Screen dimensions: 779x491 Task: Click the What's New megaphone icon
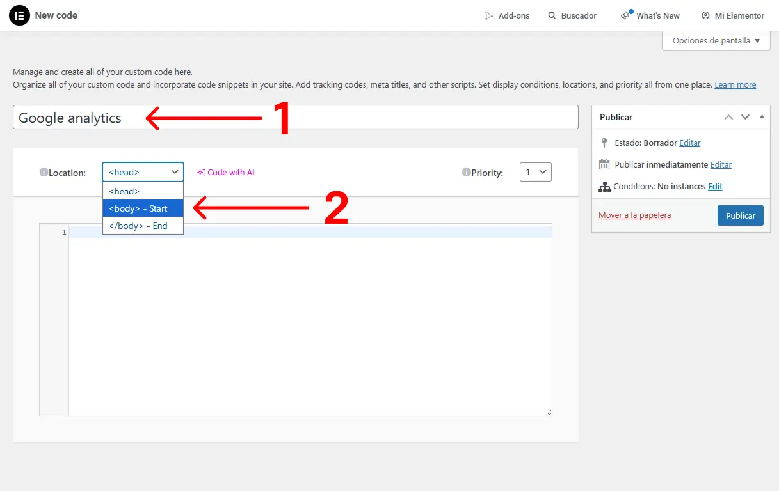click(626, 15)
